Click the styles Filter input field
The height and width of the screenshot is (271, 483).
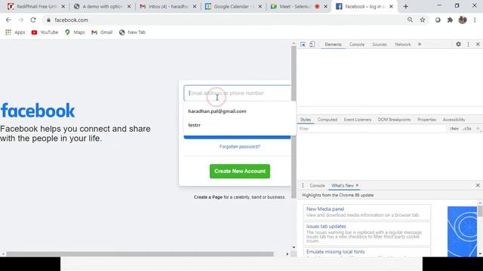(371, 129)
